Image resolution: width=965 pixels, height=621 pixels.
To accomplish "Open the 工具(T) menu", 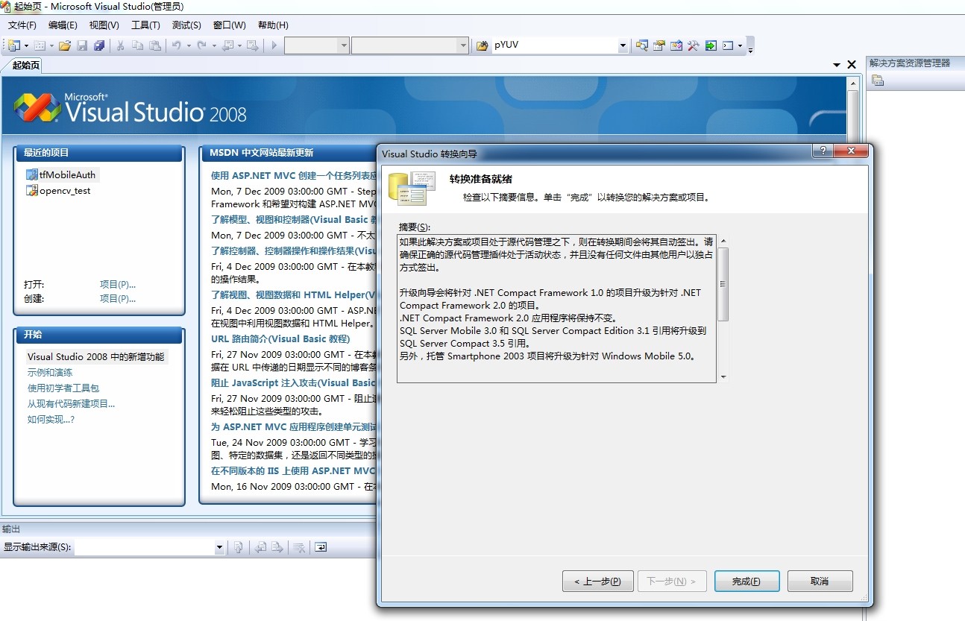I will coord(145,25).
